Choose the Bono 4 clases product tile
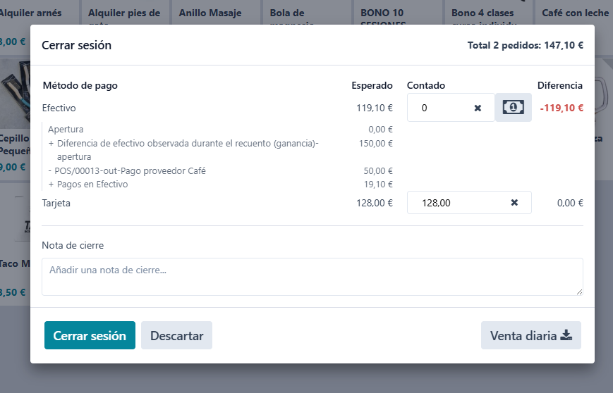Screen dimensions: 613x393 click(x=482, y=13)
